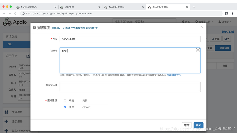Focus the Value textarea
The width and height of the screenshot is (238, 134).
tap(130, 60)
